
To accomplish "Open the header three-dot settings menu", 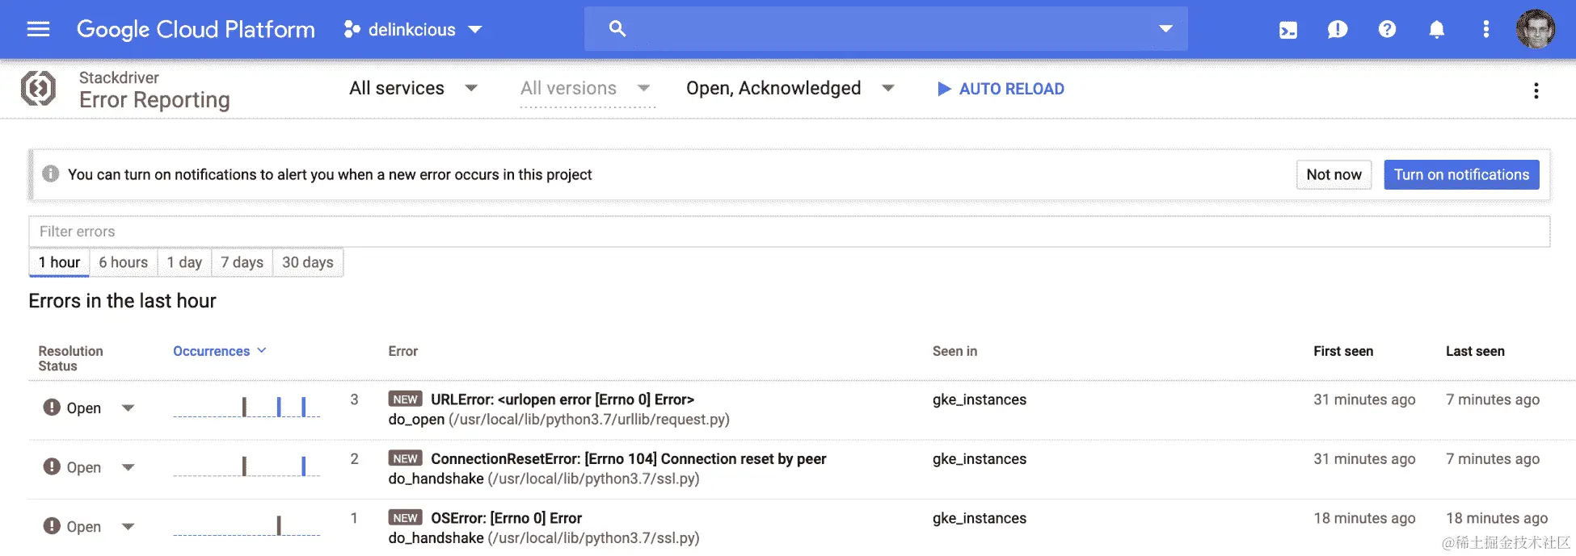I will pos(1485,29).
